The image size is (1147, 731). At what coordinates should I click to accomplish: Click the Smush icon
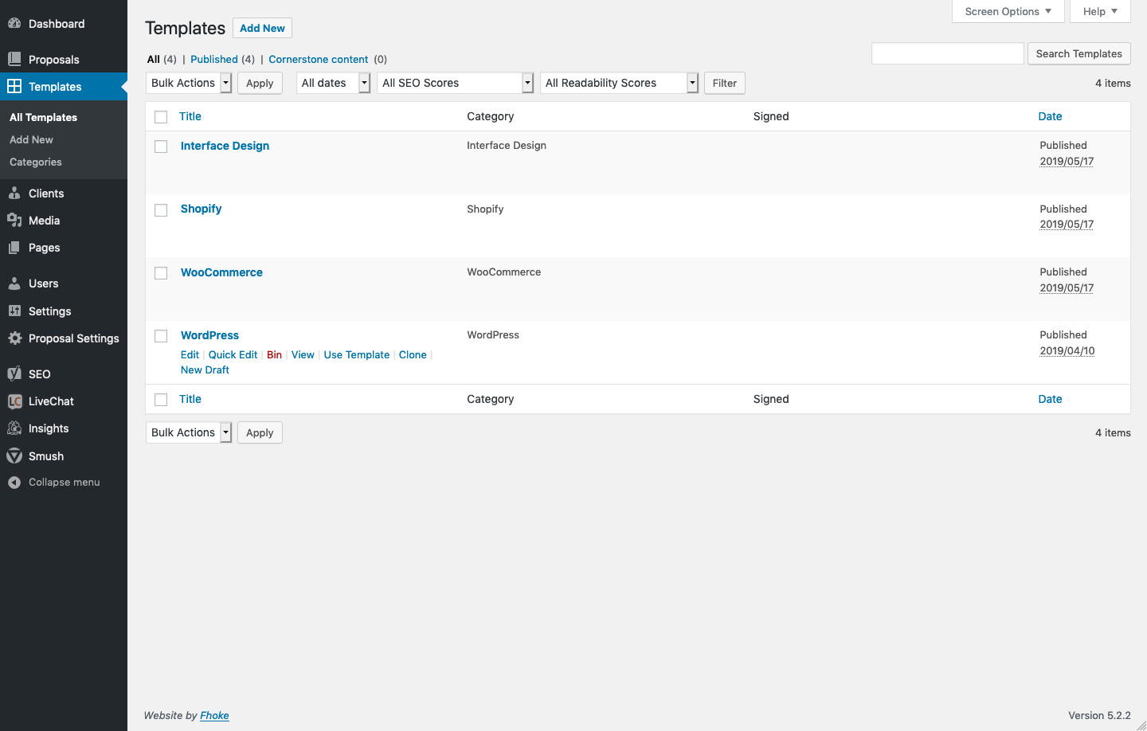[x=14, y=456]
